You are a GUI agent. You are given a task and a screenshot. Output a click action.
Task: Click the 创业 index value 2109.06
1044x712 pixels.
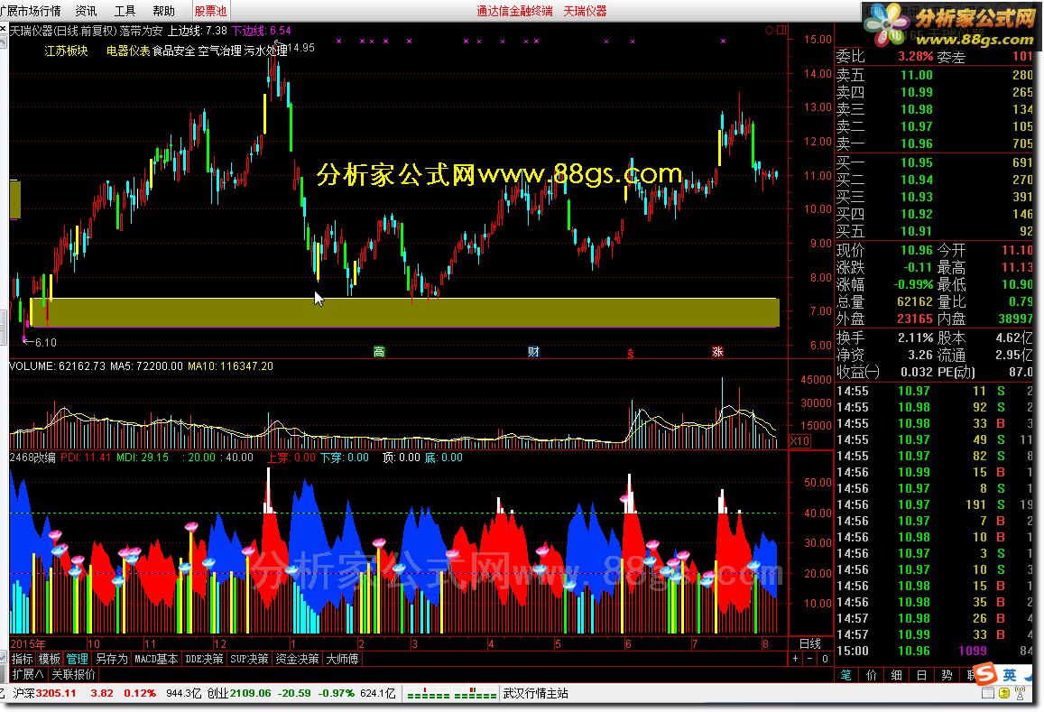pos(250,693)
